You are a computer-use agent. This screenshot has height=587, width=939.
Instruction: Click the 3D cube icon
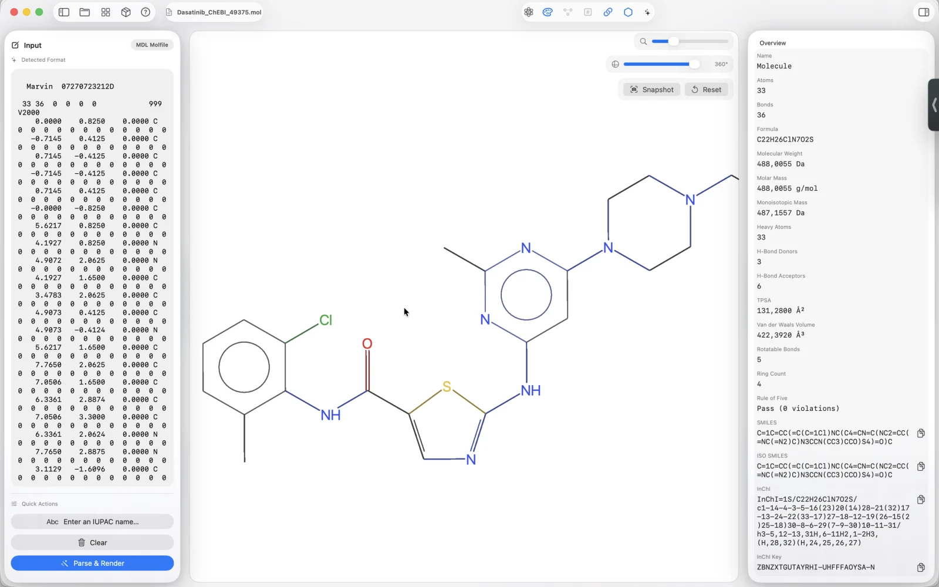click(x=126, y=12)
